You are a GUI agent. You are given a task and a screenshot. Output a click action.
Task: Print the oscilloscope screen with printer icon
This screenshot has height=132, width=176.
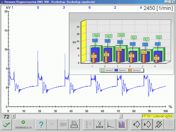click(74, 125)
